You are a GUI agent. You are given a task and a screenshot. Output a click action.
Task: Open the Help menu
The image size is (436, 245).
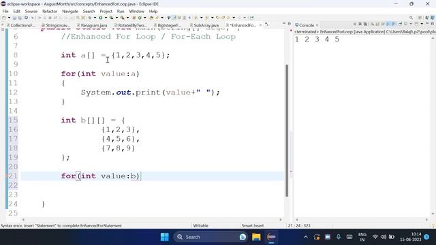point(153,11)
